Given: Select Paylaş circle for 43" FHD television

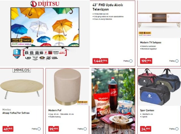Looking at the screenshot, I should [131, 61].
